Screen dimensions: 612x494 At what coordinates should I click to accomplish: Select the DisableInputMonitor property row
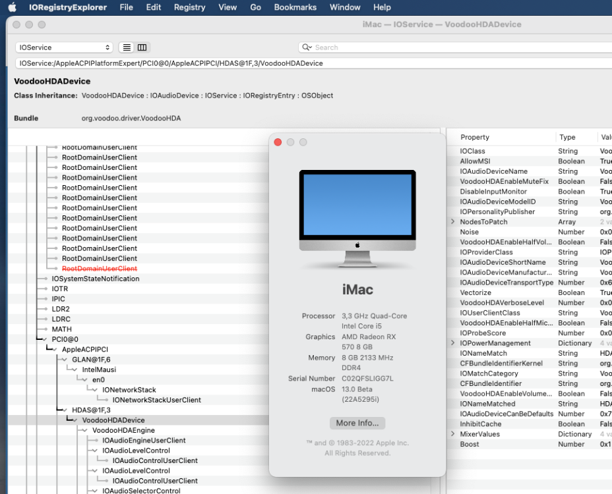click(530, 192)
